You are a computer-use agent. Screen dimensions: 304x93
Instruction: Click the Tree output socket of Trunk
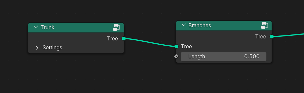[124, 38]
